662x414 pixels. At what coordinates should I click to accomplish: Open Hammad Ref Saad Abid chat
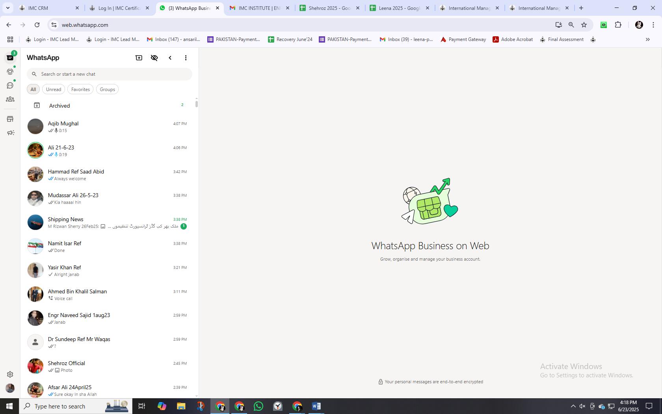point(108,175)
